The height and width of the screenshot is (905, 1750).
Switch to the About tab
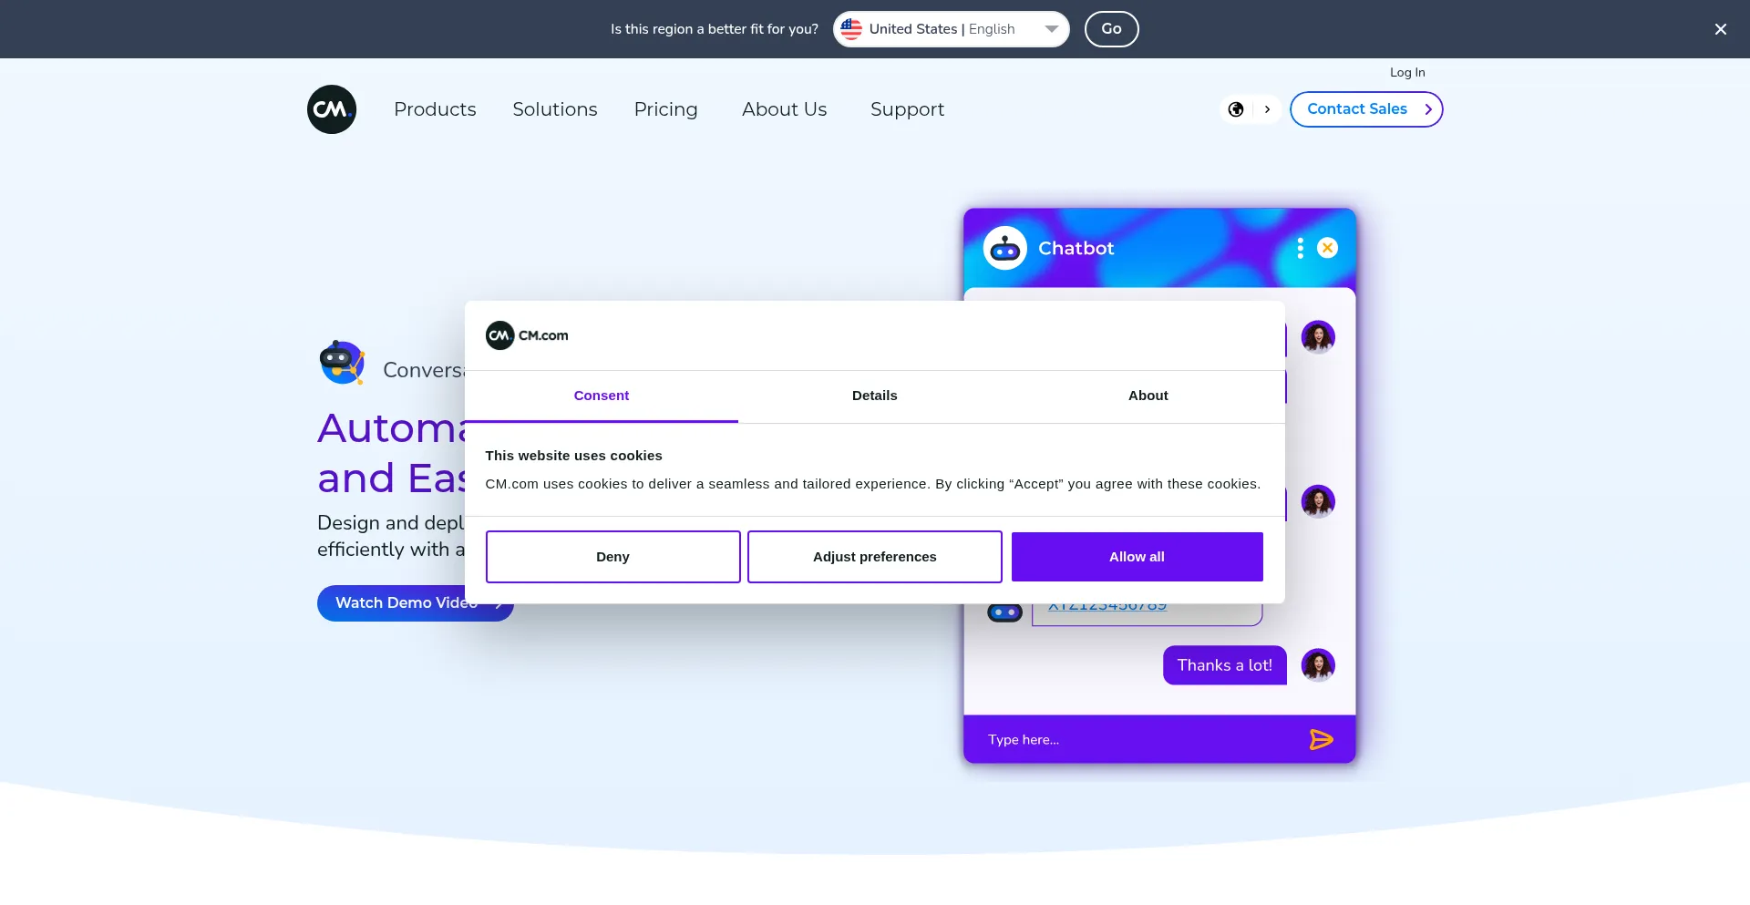click(1148, 396)
